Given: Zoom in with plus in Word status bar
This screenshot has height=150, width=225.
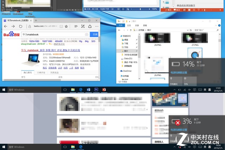Looking at the screenshot, I should pos(149,9).
